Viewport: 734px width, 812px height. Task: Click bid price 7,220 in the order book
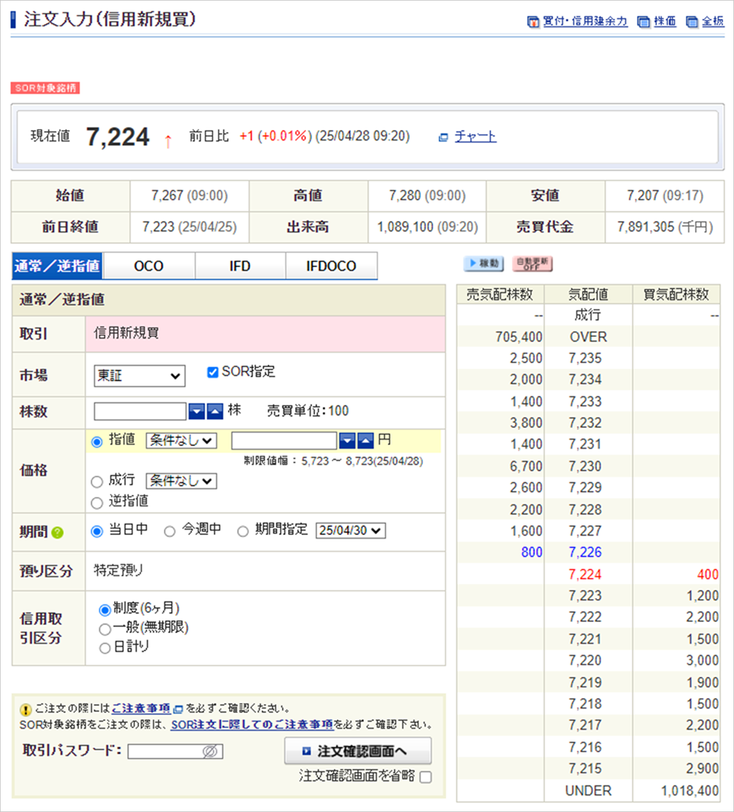coord(585,660)
